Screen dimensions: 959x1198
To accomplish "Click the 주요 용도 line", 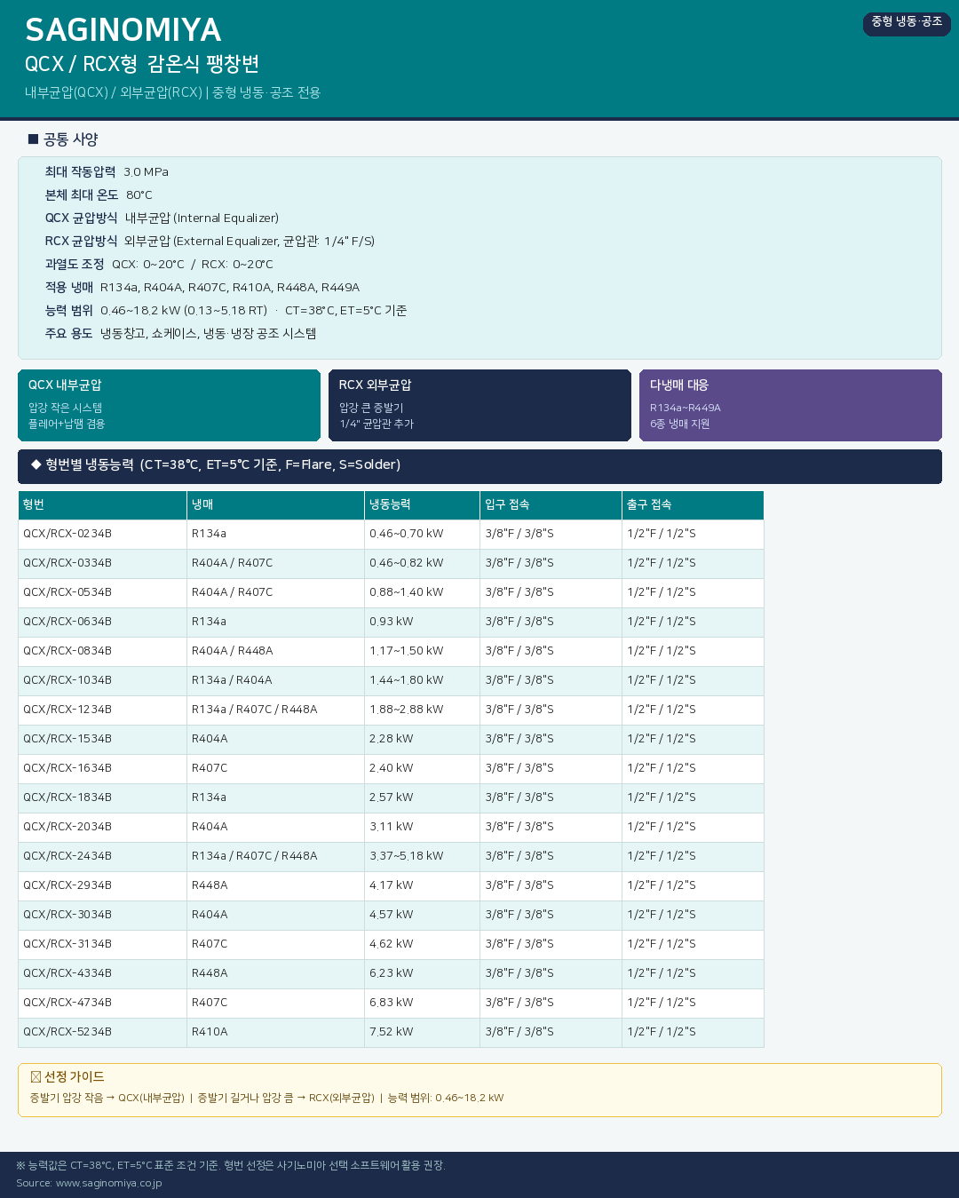I will (180, 334).
